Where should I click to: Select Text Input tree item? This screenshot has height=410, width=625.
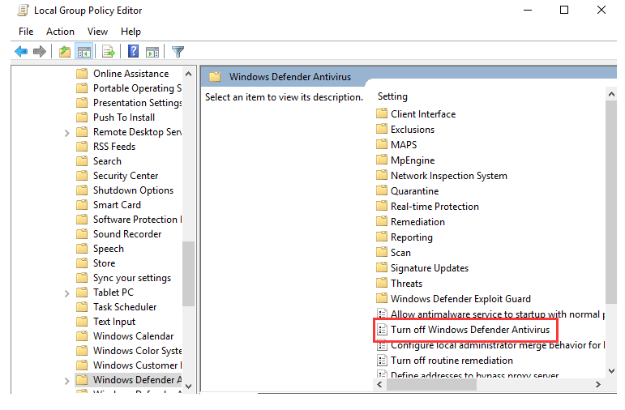(114, 322)
